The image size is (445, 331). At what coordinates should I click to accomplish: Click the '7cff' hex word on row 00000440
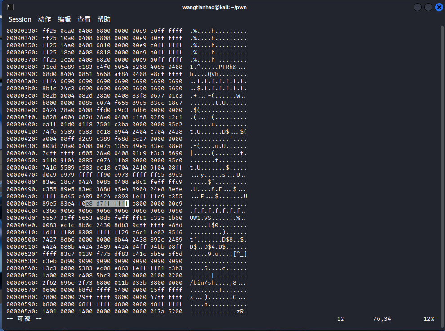tap(49, 153)
